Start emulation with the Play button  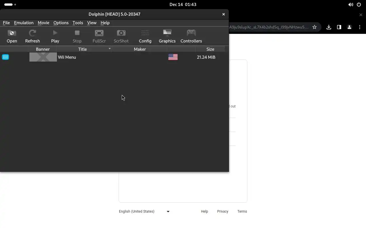click(x=55, y=36)
